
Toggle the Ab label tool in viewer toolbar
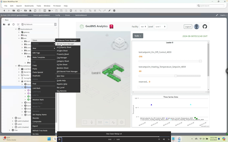pyautogui.click(x=107, y=122)
